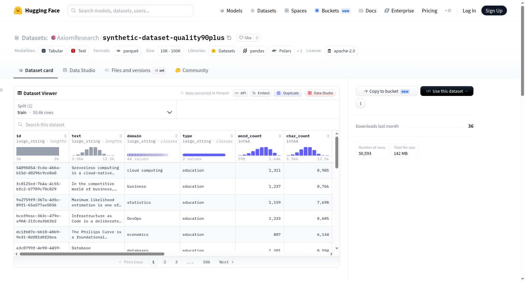The width and height of the screenshot is (525, 282).
Task: Sort by the text column icon
Action: click(x=121, y=136)
